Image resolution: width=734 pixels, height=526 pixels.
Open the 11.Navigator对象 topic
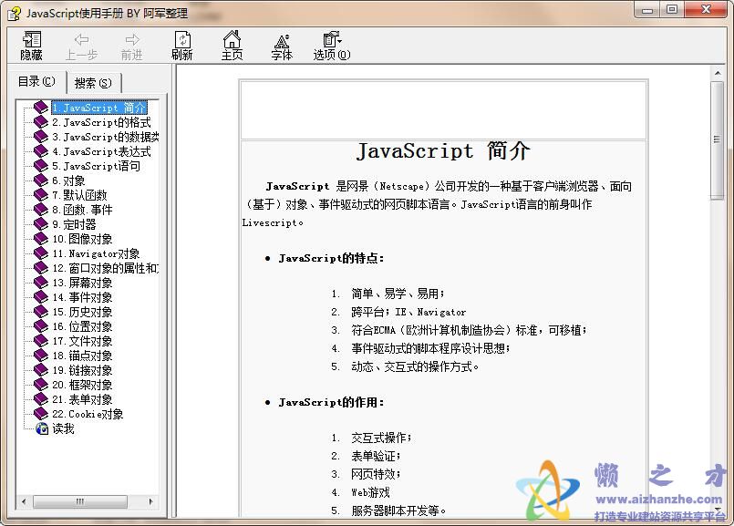(95, 253)
